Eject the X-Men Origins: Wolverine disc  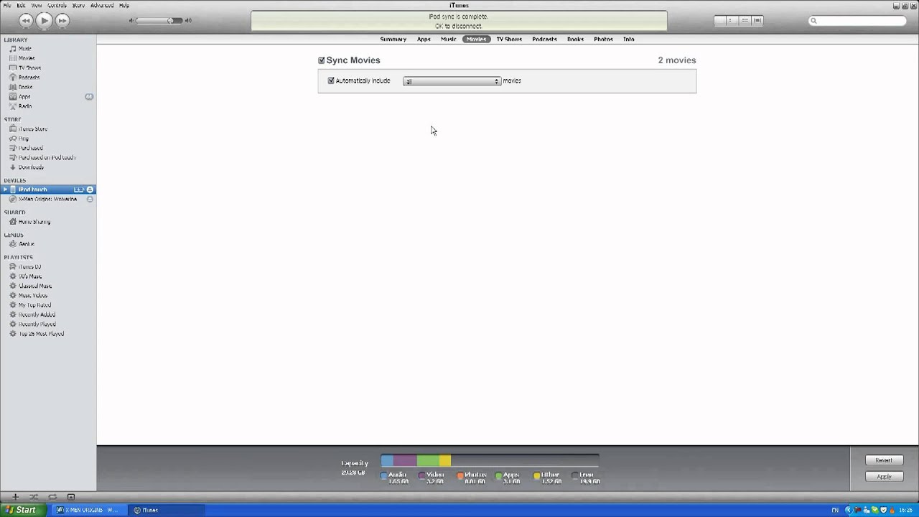(x=90, y=199)
